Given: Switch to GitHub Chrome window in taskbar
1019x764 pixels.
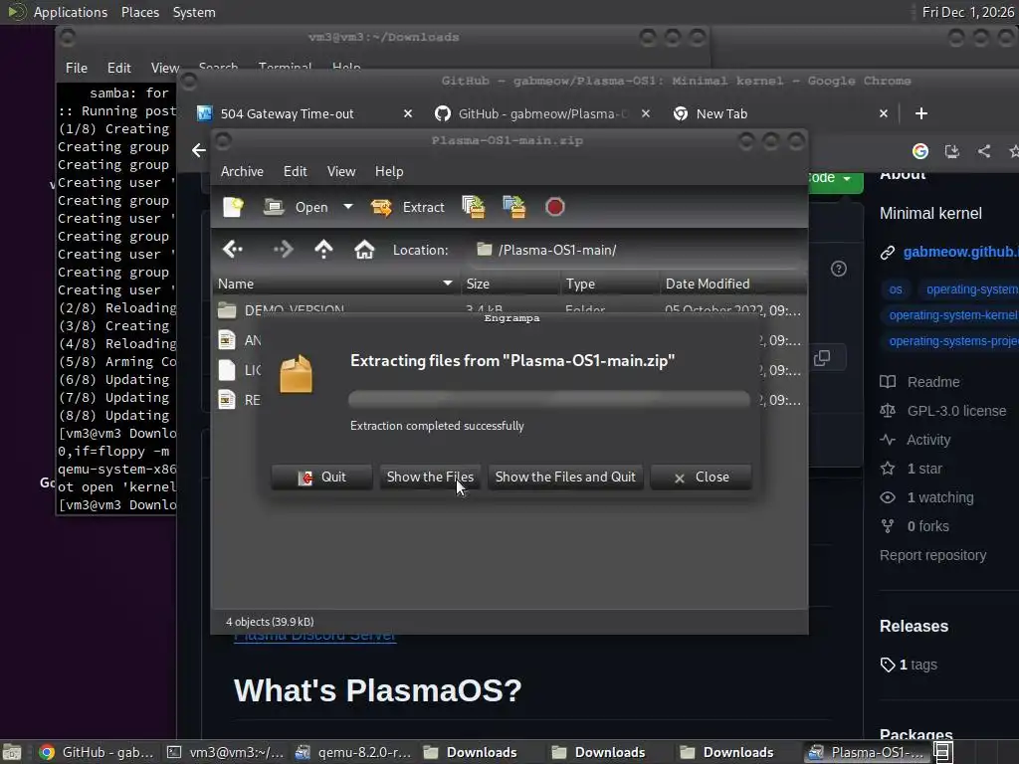Looking at the screenshot, I should 97,752.
